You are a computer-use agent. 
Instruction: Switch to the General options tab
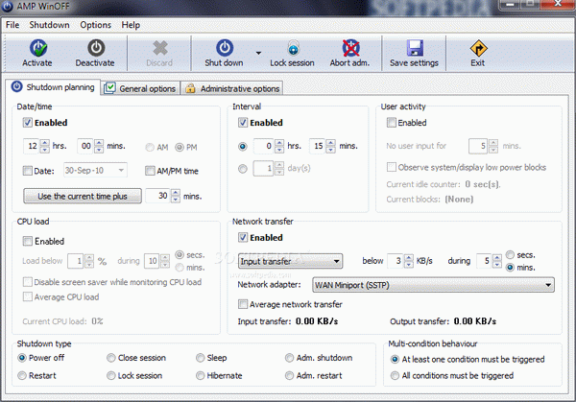click(x=140, y=88)
